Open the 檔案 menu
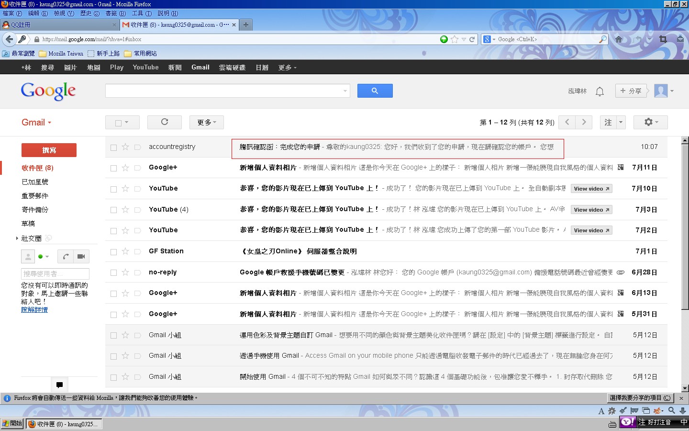 pos(12,13)
